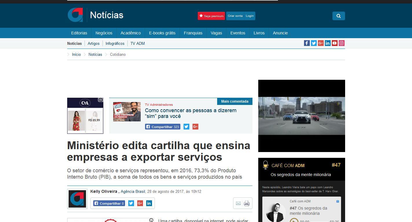Click the Mais comentada label
This screenshot has height=222, width=412.
[235, 101]
